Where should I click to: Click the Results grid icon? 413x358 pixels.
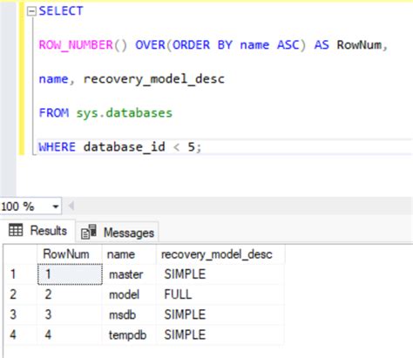point(16,230)
